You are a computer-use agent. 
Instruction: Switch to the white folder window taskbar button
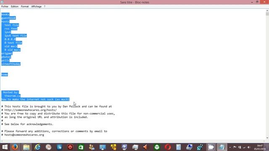click(211, 147)
